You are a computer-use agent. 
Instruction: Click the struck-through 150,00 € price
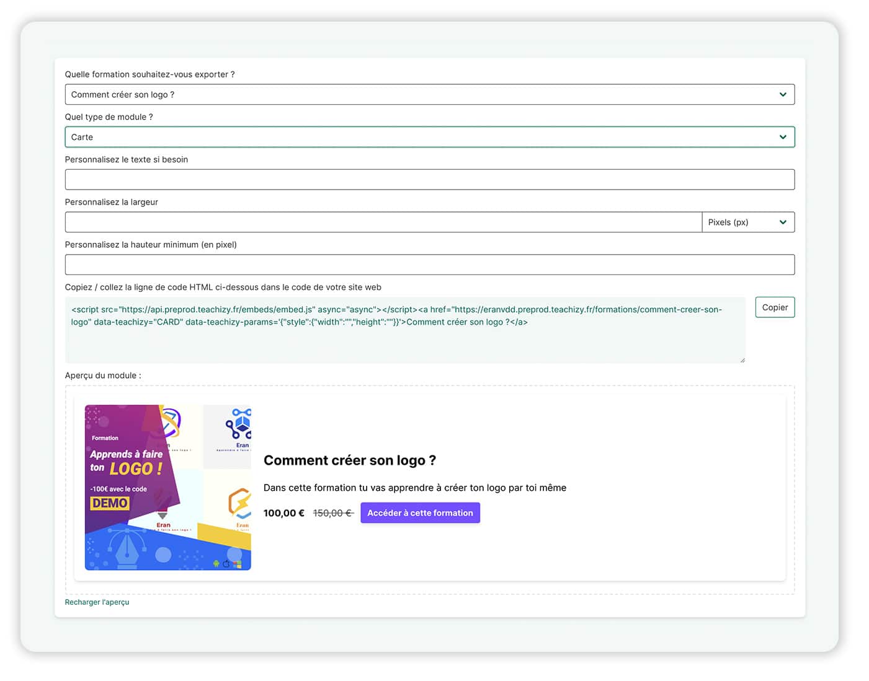click(333, 513)
